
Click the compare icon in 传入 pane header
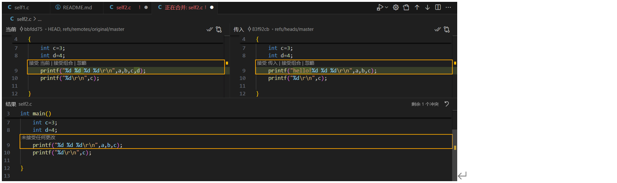pyautogui.click(x=447, y=29)
